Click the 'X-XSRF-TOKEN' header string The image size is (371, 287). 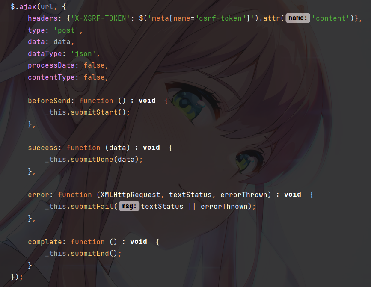click(101, 18)
